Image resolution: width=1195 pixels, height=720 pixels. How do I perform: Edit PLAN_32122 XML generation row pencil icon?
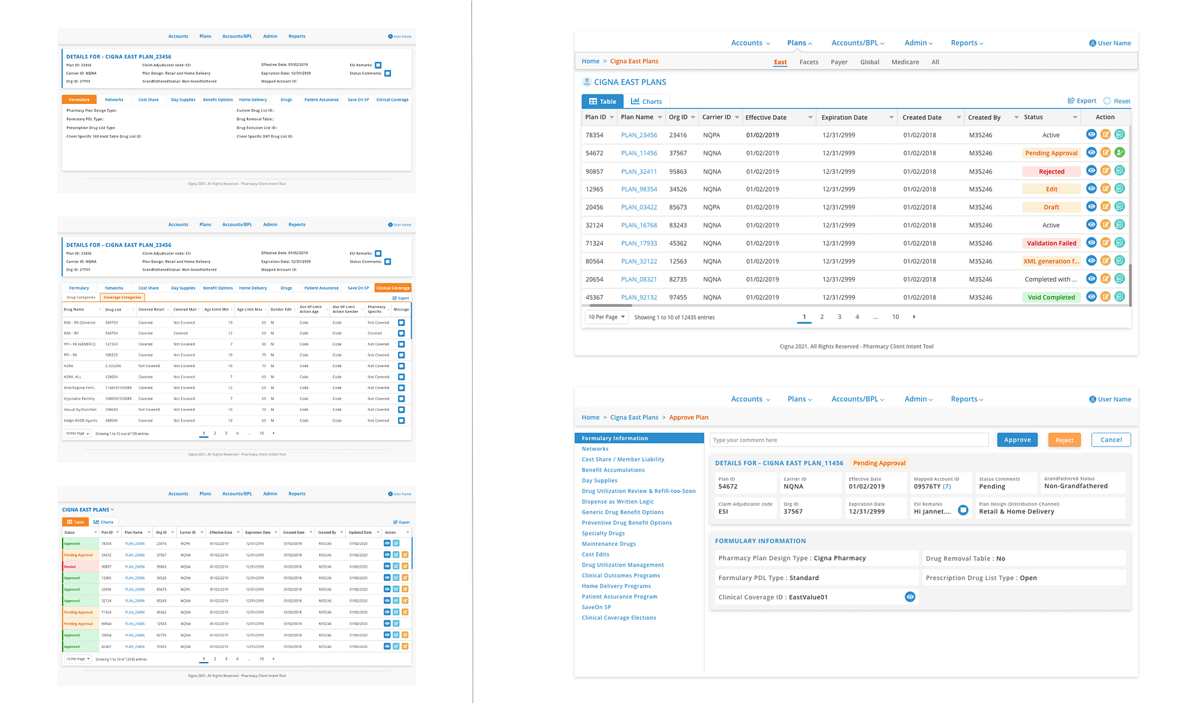pos(1105,260)
